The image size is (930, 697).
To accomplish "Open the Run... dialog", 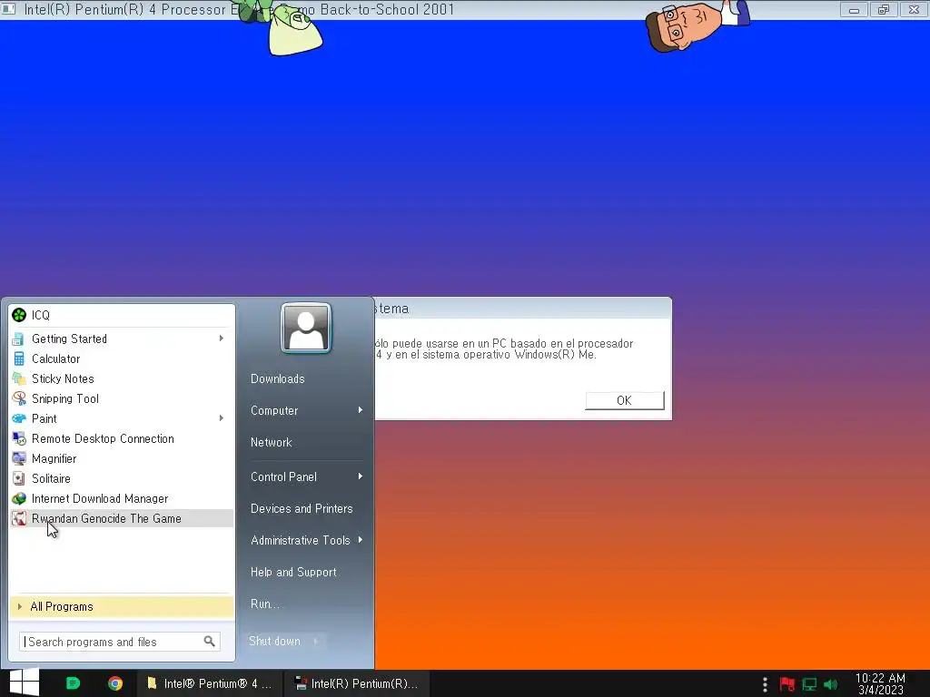I will click(x=264, y=604).
